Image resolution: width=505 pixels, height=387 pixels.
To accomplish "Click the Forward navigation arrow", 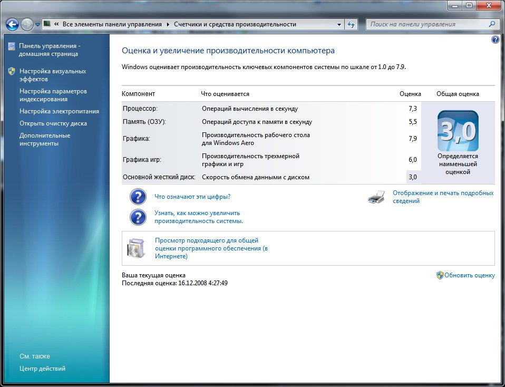I will click(x=27, y=24).
